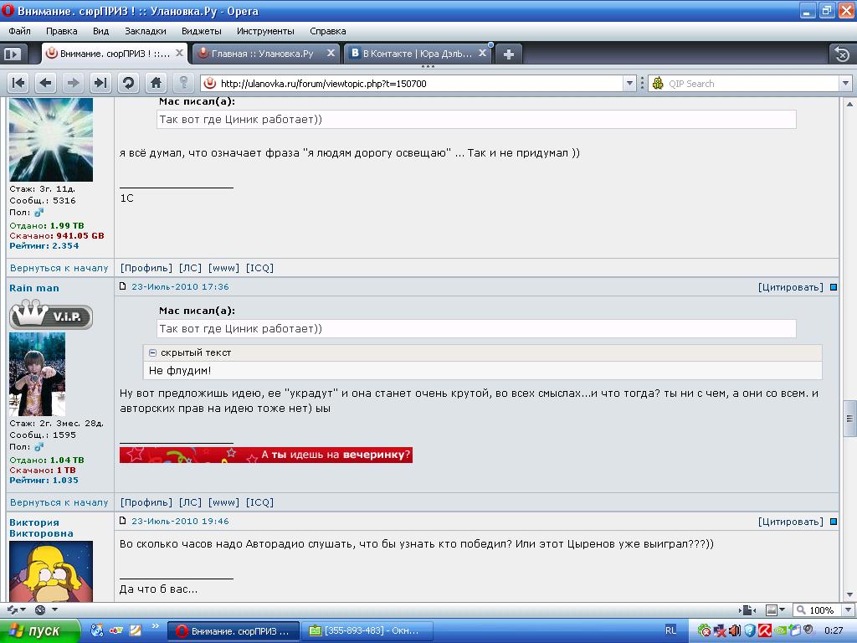This screenshot has width=857, height=643.
Task: Close the Внимание. сюрПРИЗ tab
Action: click(179, 53)
